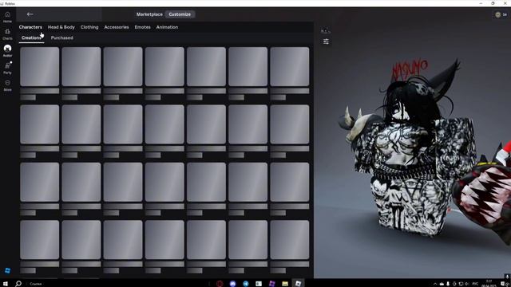
Task: Select Avatar in the sidebar
Action: (7, 51)
